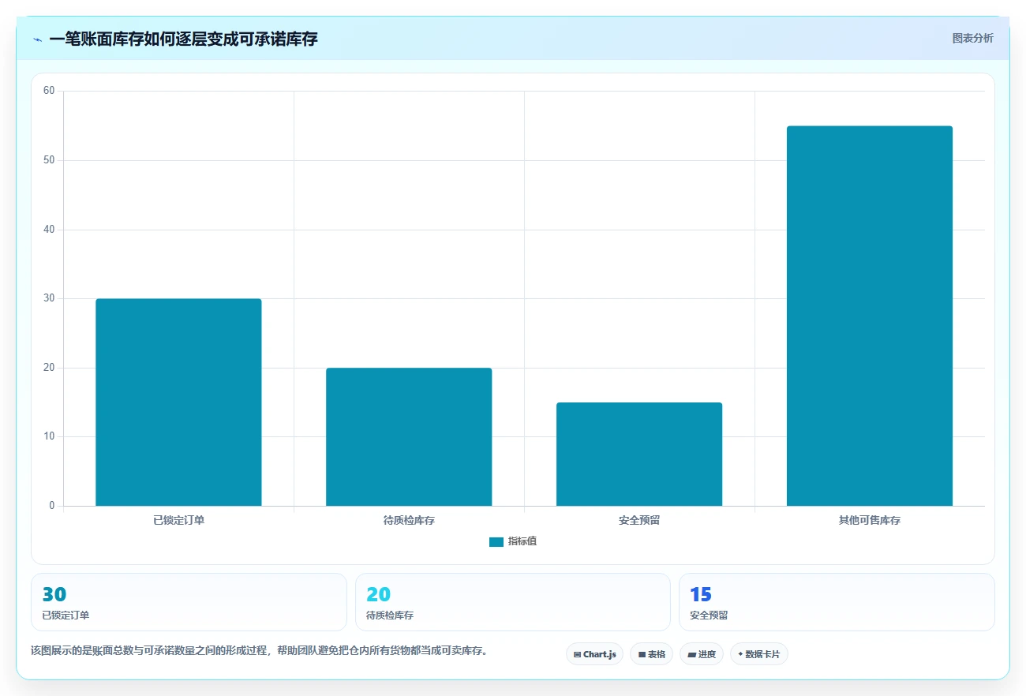Click the Chart.js tag chip
Viewport: 1026px width, 696px height.
[x=594, y=654]
